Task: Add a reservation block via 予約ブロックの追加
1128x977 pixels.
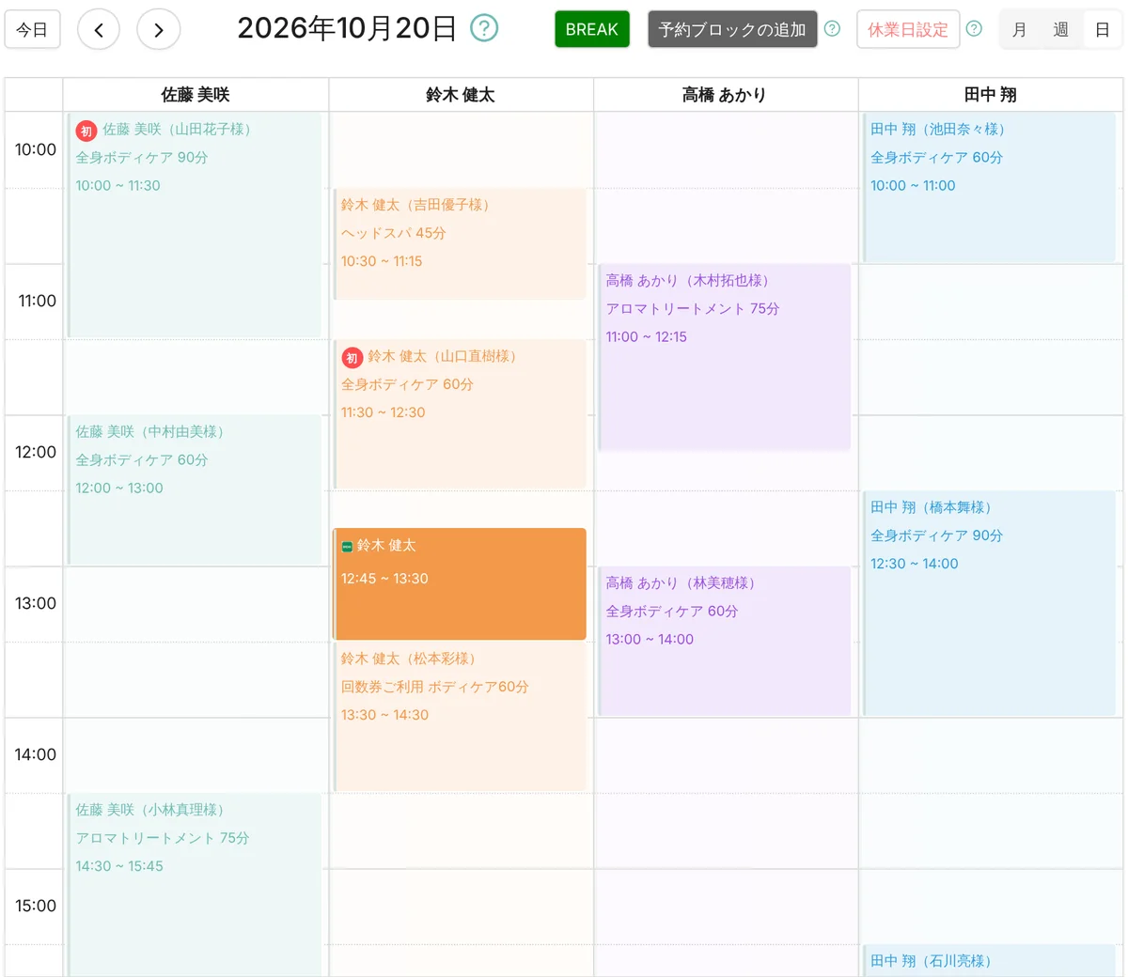Action: point(732,30)
